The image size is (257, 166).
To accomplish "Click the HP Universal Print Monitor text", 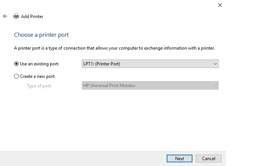I will pyautogui.click(x=109, y=86).
